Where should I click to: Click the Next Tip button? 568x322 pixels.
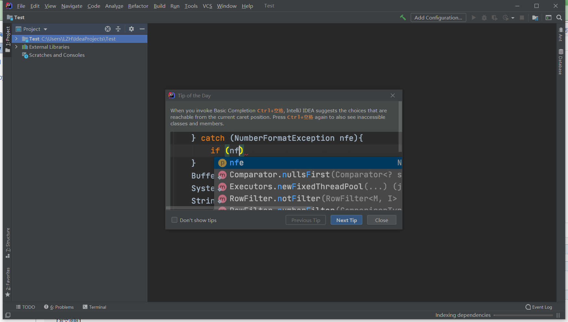point(347,220)
